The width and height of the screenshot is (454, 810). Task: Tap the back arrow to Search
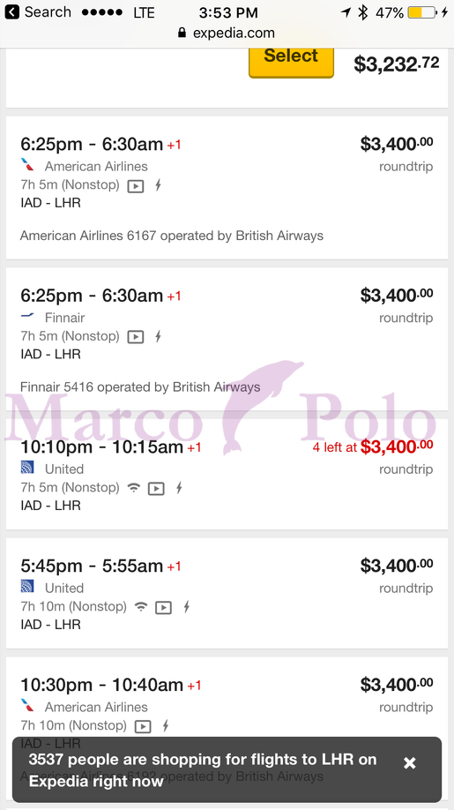tap(11, 11)
